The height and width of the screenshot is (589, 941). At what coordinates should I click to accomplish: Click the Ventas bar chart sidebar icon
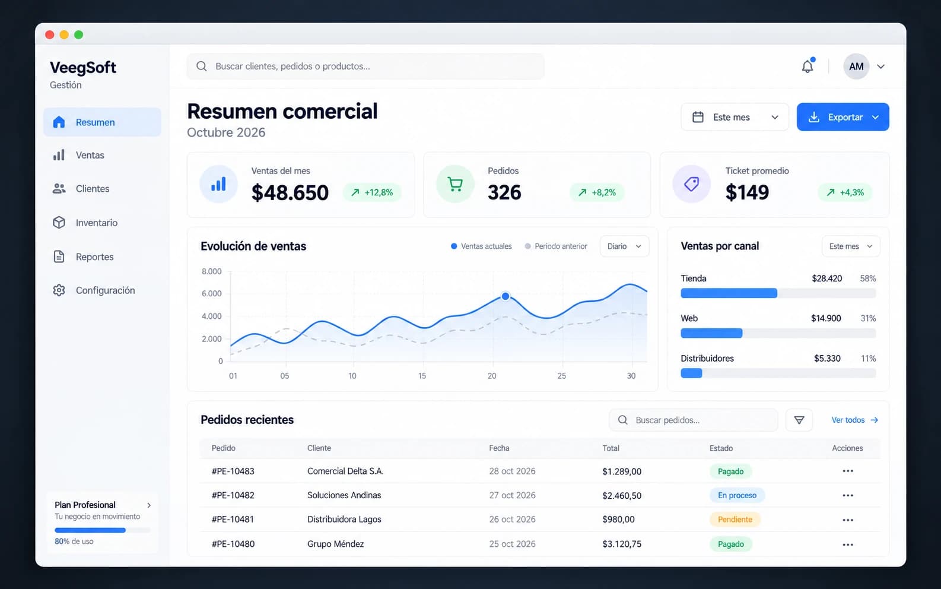coord(59,155)
